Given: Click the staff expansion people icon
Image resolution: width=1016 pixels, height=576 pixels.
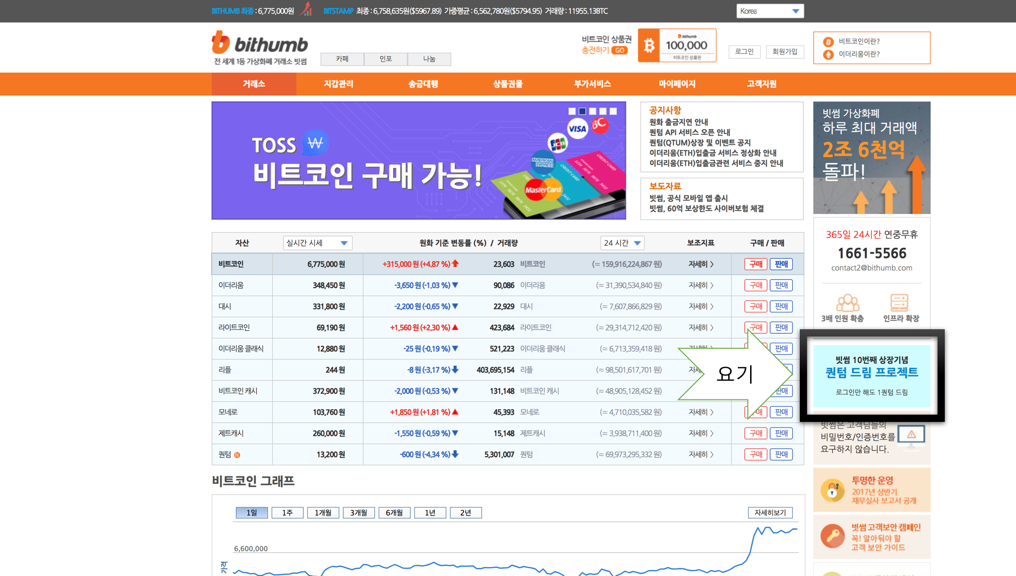Looking at the screenshot, I should pyautogui.click(x=847, y=303).
